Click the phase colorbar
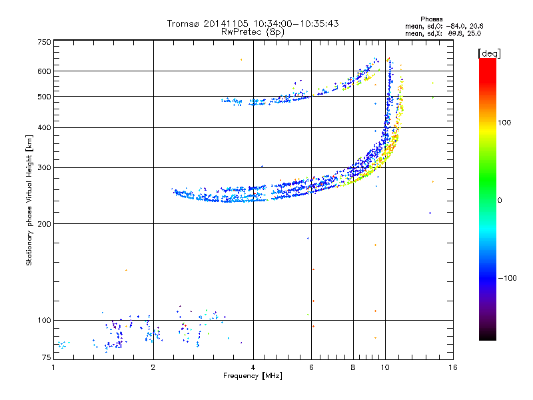The image size is (533, 400). (x=488, y=199)
